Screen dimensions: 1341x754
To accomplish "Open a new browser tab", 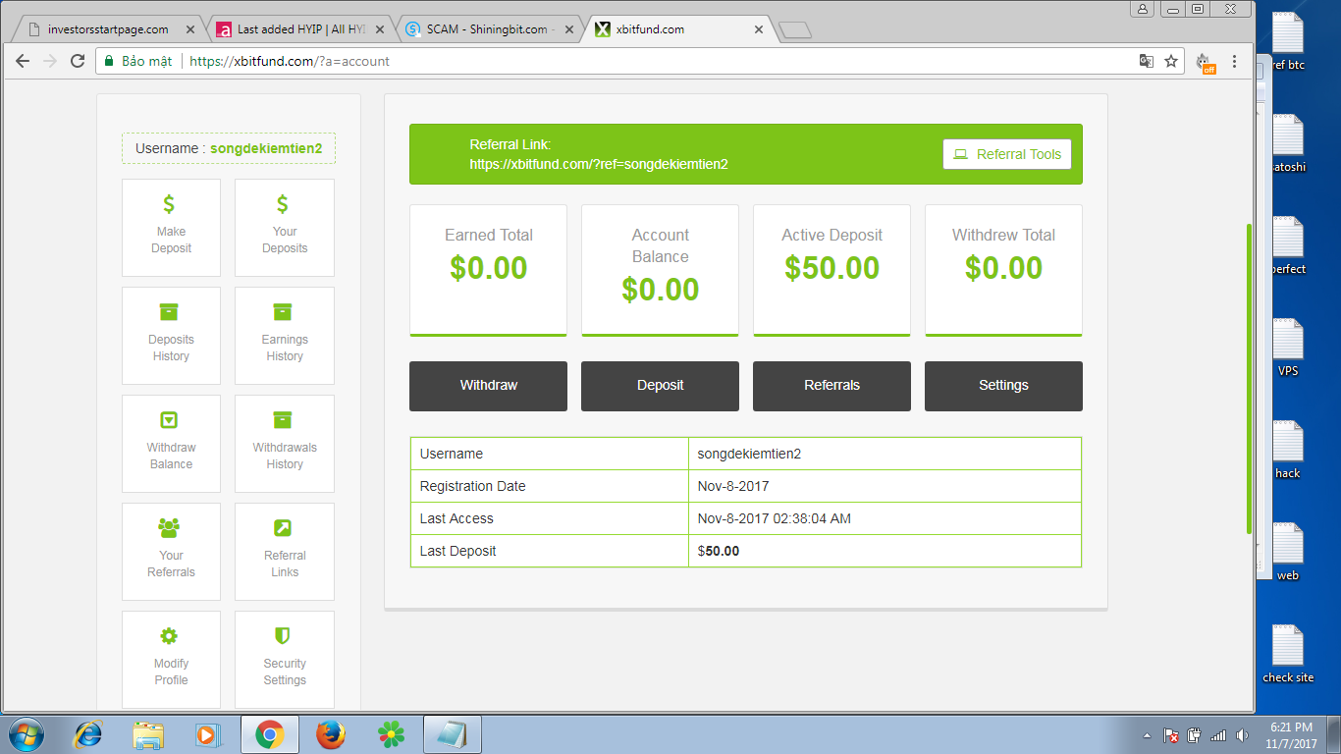I will (x=794, y=30).
